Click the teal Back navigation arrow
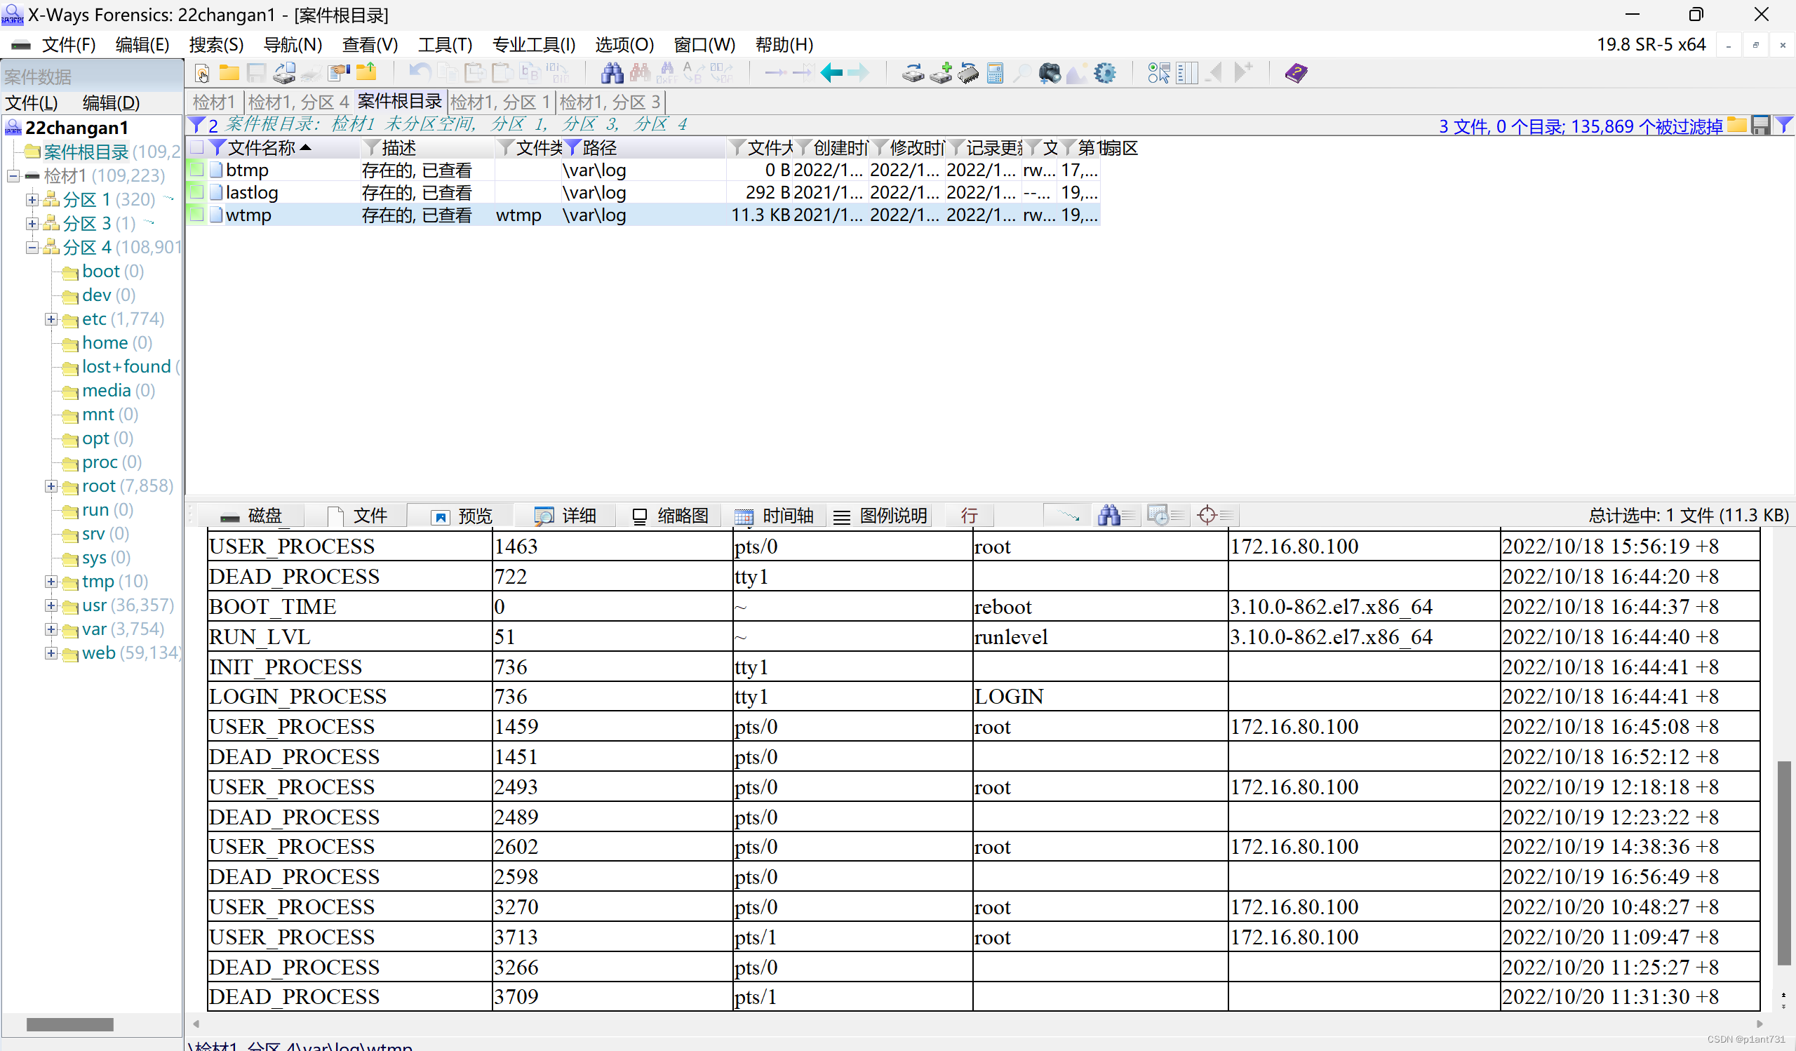Screen dimensions: 1796x1051 coord(831,73)
